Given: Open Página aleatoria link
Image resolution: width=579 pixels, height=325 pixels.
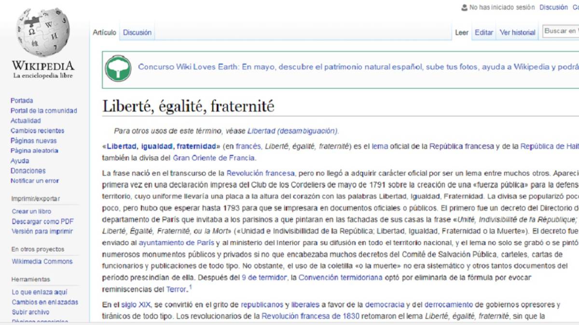Looking at the screenshot, I should point(34,151).
